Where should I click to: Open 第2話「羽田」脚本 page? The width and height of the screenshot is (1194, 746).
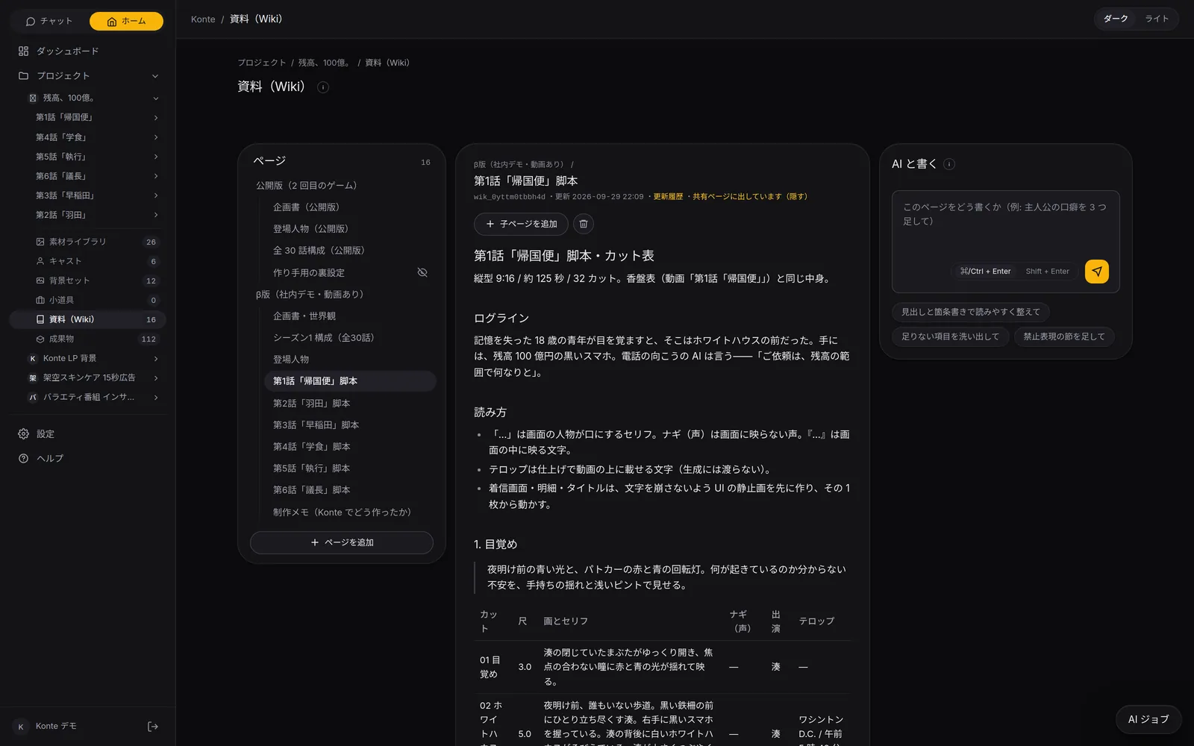pyautogui.click(x=350, y=404)
